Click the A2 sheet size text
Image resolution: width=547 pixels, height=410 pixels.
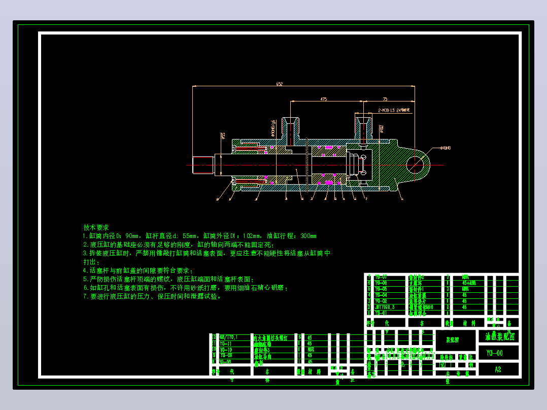pos(498,369)
